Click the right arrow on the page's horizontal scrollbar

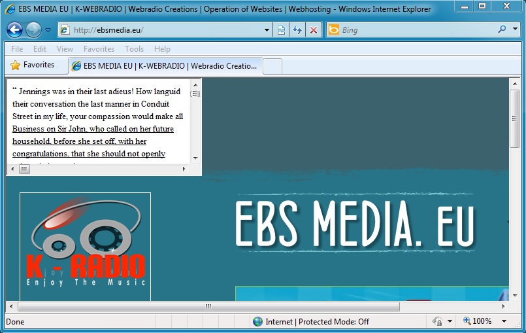click(x=504, y=306)
